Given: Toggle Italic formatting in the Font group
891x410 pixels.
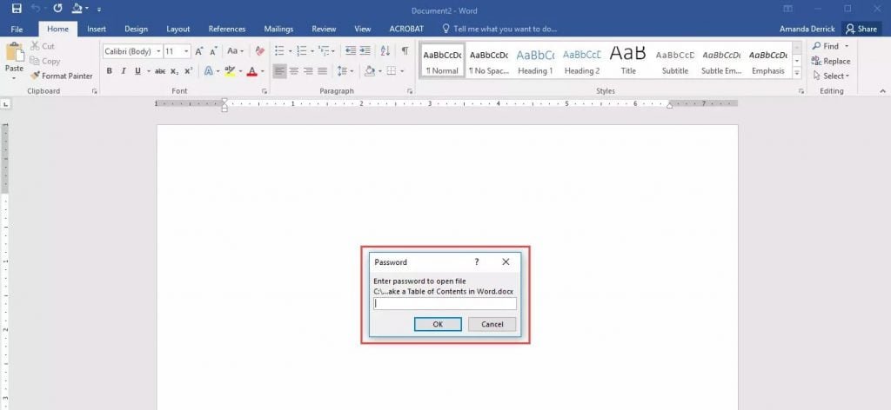Looking at the screenshot, I should (x=124, y=71).
